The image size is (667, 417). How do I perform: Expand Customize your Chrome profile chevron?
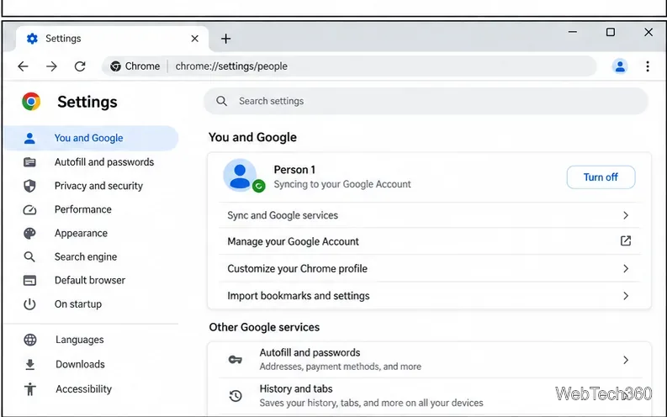click(x=625, y=269)
